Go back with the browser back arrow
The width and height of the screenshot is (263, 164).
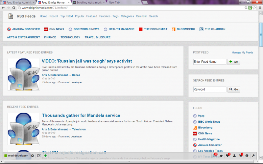coord(3,8)
